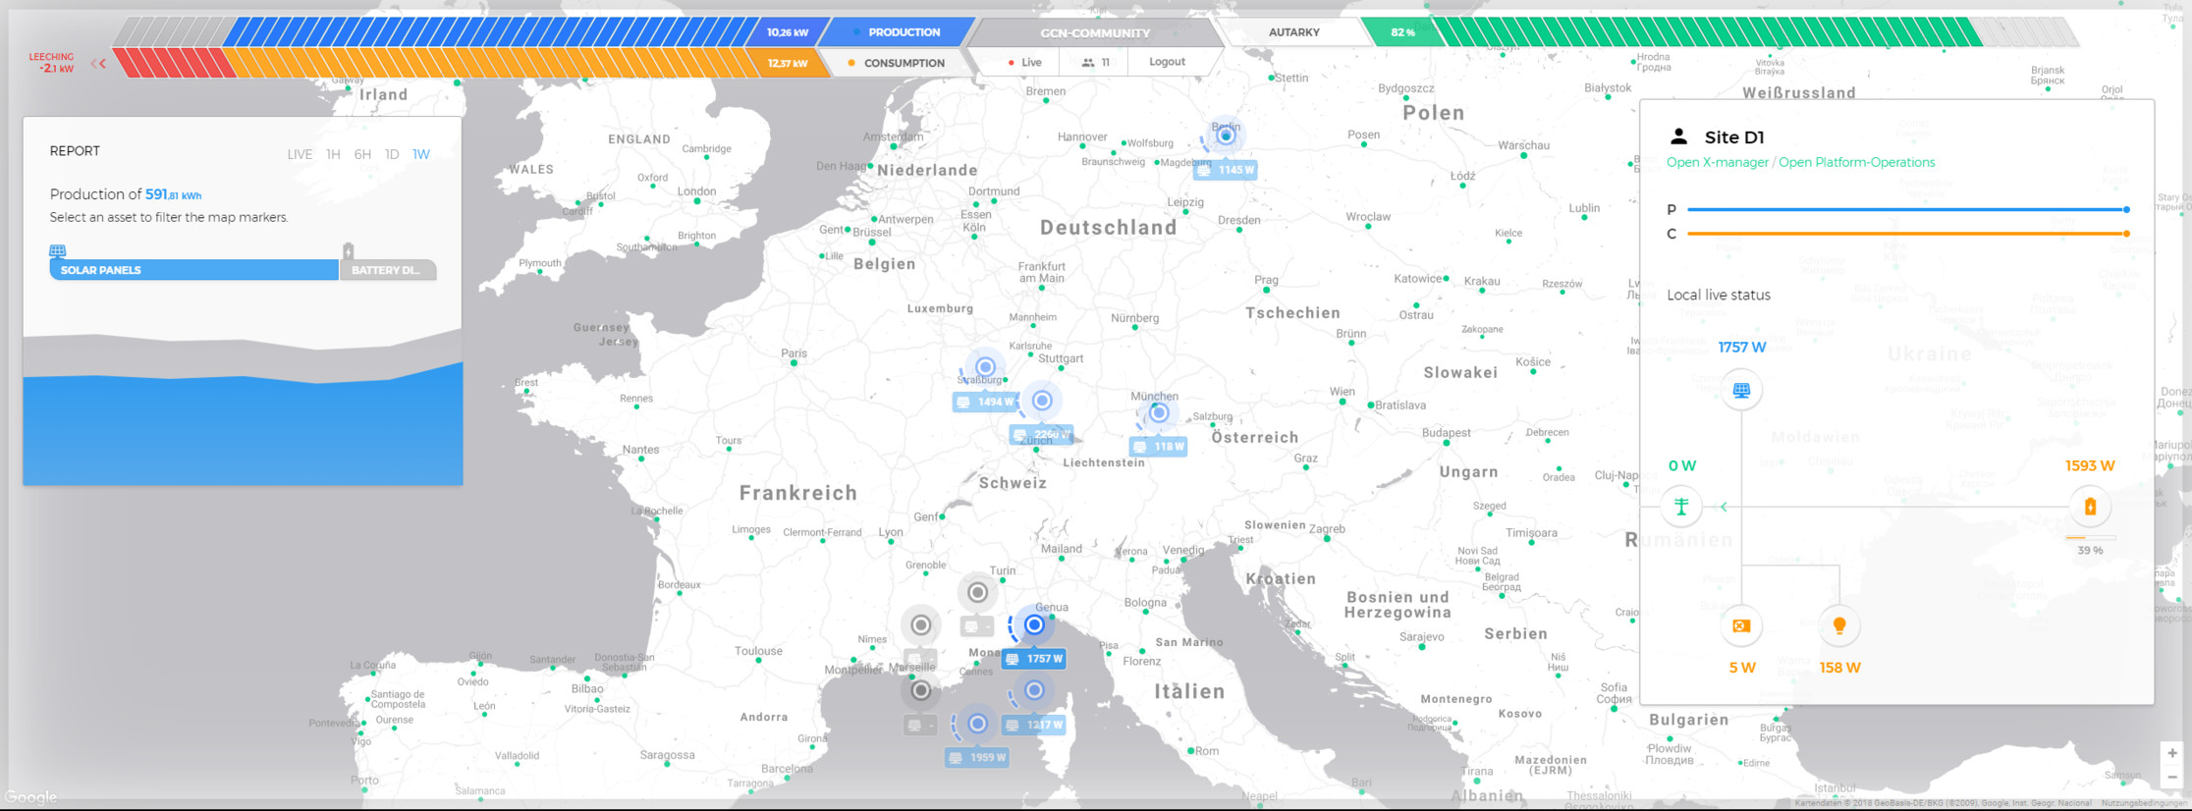
Task: Open the AUTARKY tab
Action: (1293, 32)
